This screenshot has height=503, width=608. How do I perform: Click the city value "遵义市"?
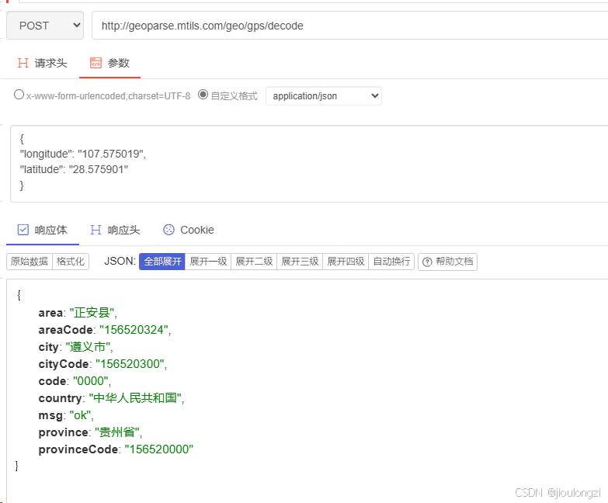(88, 347)
